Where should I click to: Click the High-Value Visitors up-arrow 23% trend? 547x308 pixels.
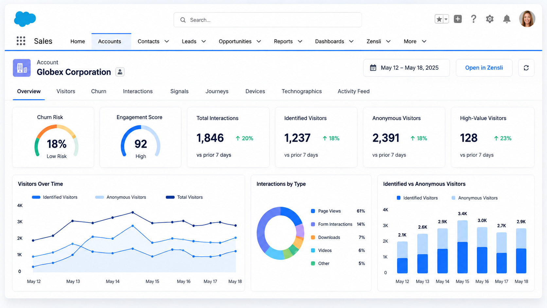[503, 138]
